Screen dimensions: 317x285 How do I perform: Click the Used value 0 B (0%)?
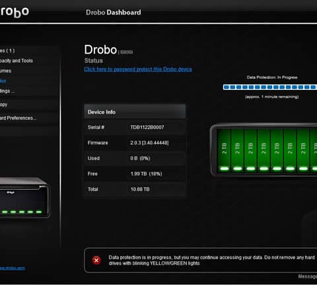coord(140,158)
